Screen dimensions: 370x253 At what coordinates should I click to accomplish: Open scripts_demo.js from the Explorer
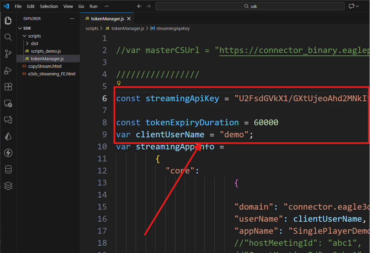[45, 51]
